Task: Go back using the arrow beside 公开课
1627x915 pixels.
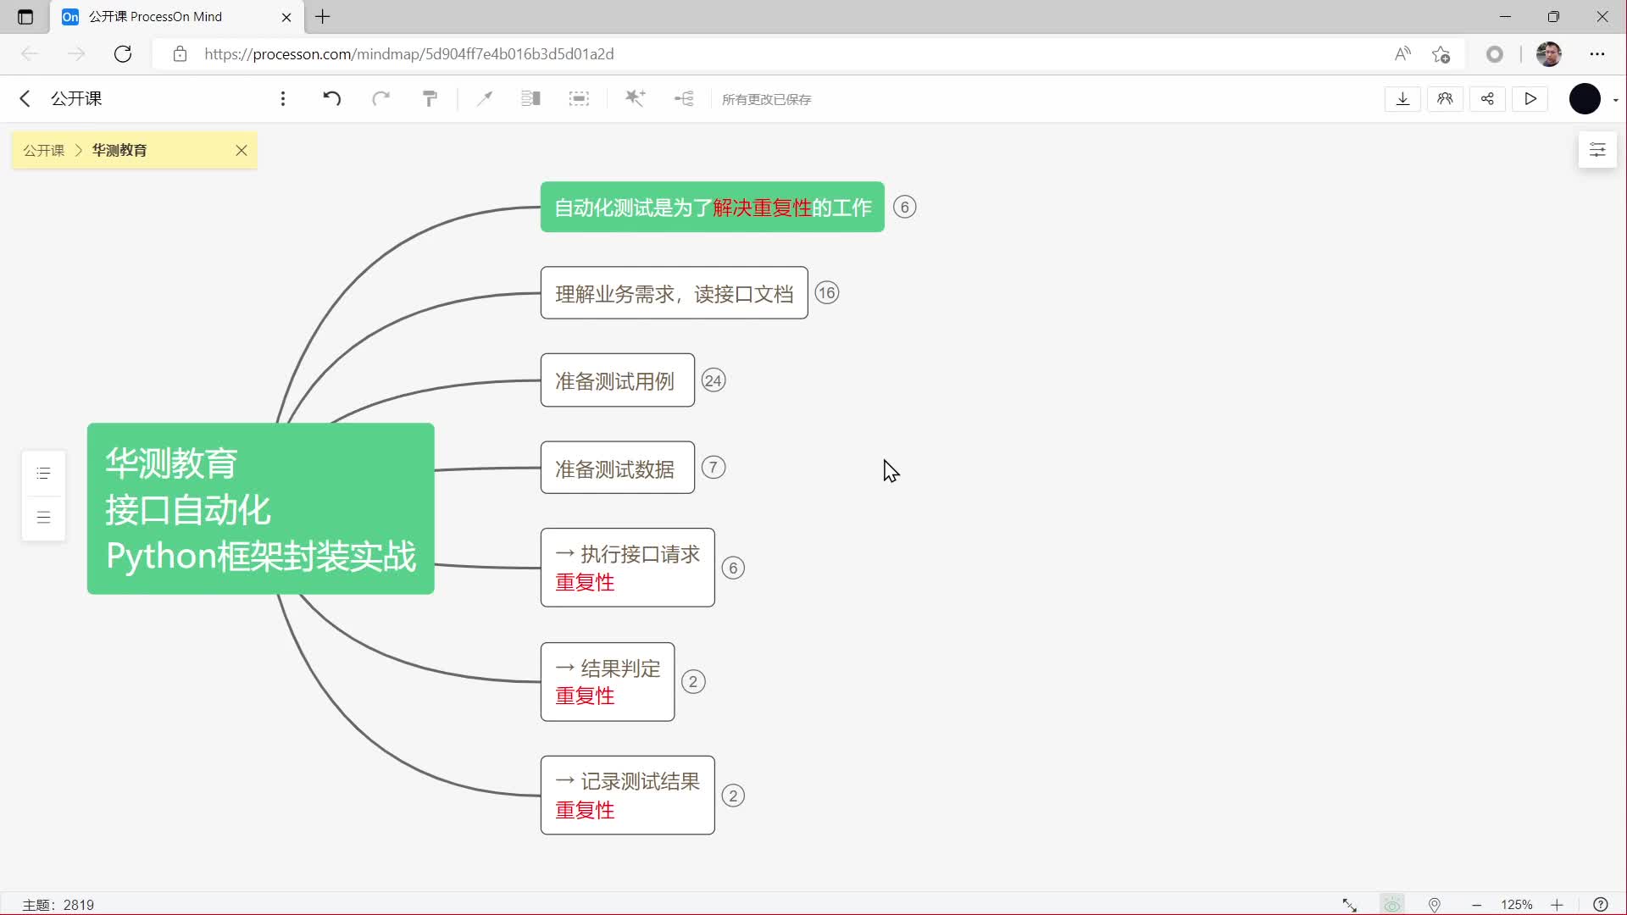Action: tap(25, 98)
